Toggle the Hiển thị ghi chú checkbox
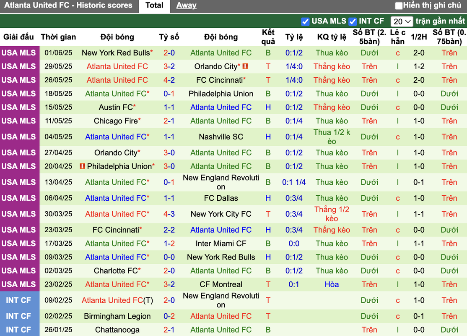The image size is (467, 336). pyautogui.click(x=399, y=5)
